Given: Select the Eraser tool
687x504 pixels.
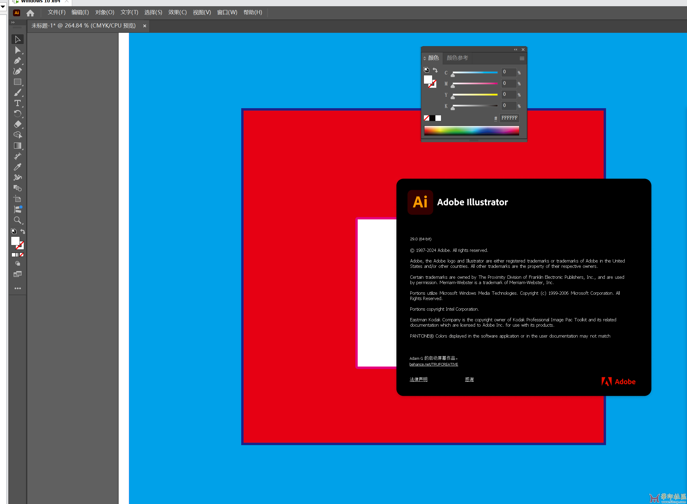Looking at the screenshot, I should tap(17, 124).
